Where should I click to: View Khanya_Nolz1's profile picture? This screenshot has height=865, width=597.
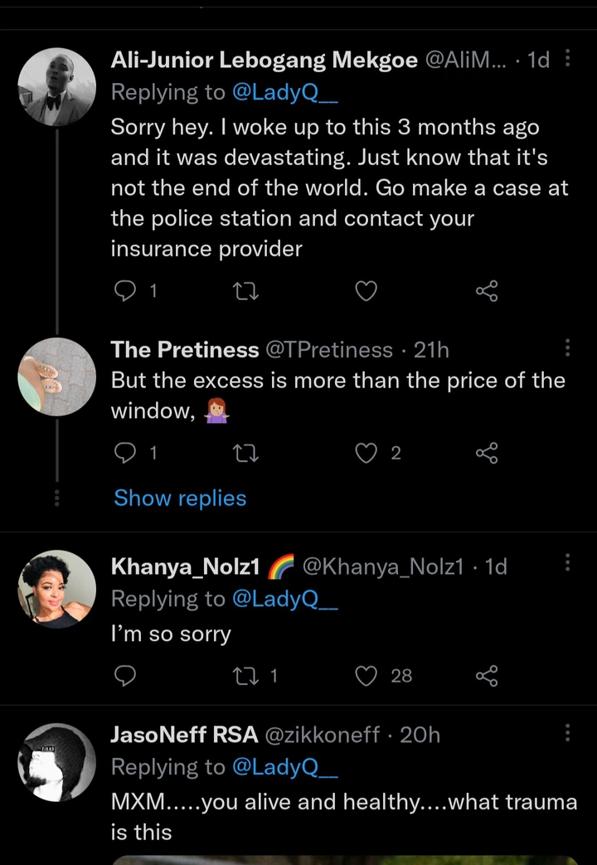coord(57,589)
